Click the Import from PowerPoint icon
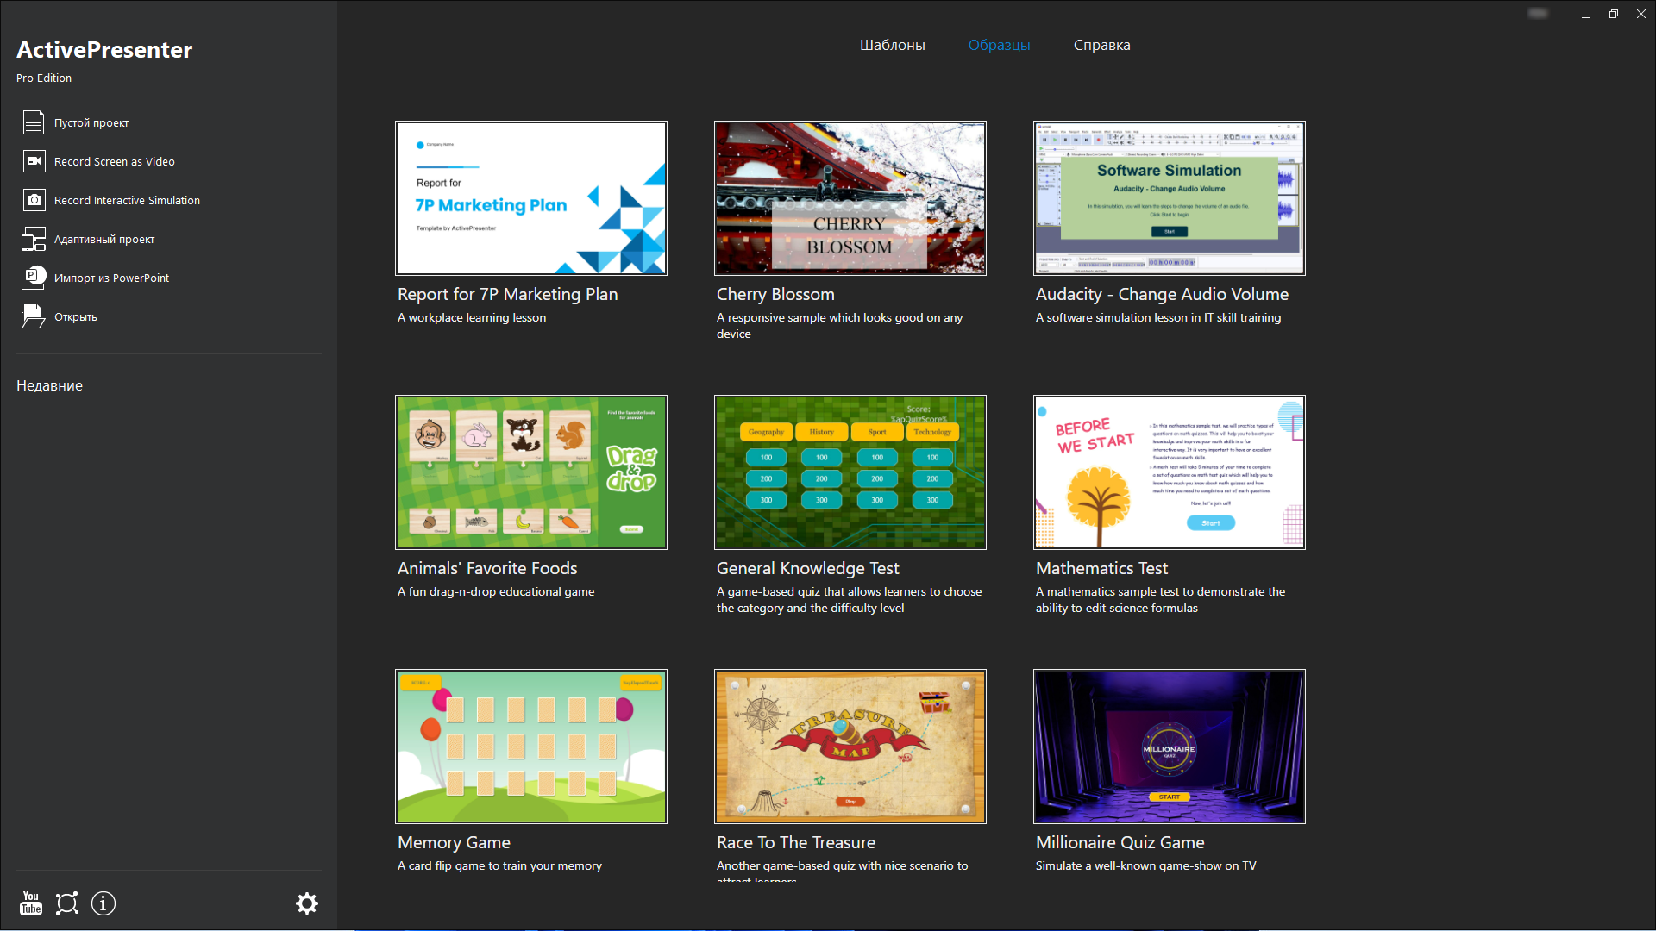The height and width of the screenshot is (931, 1656). (34, 278)
